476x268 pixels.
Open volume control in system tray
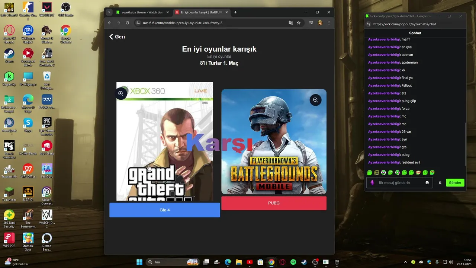[451, 262]
